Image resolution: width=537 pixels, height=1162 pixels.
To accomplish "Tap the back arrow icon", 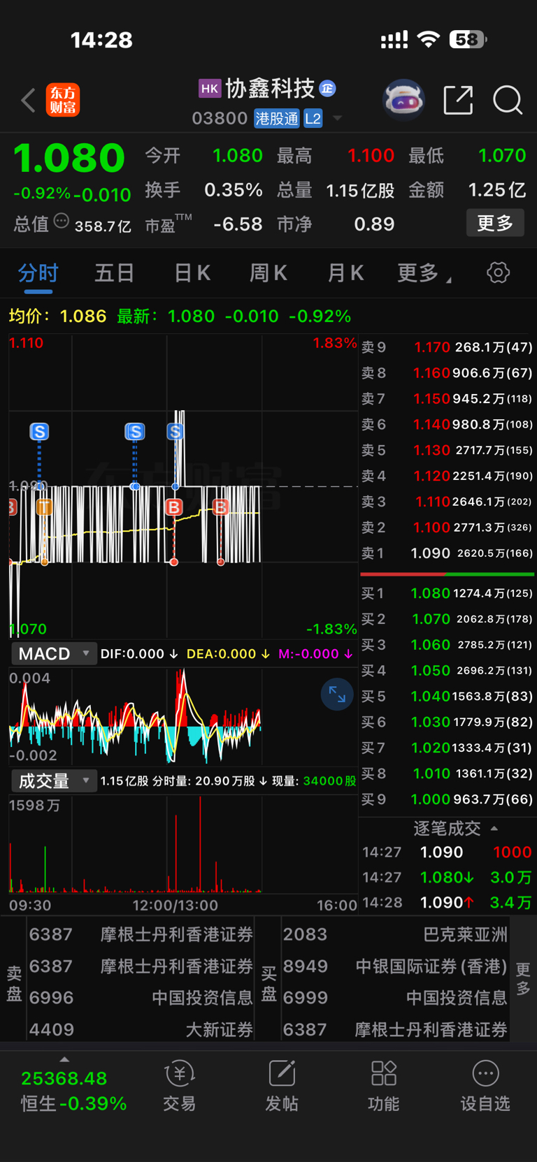I will tap(28, 101).
